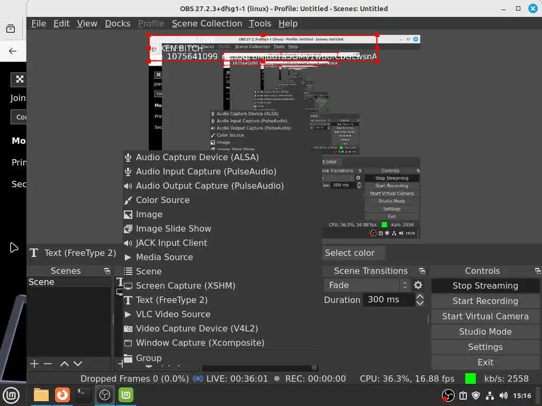Click the speaker icon beside JACK Input Client
The height and width of the screenshot is (406, 542).
pos(128,243)
